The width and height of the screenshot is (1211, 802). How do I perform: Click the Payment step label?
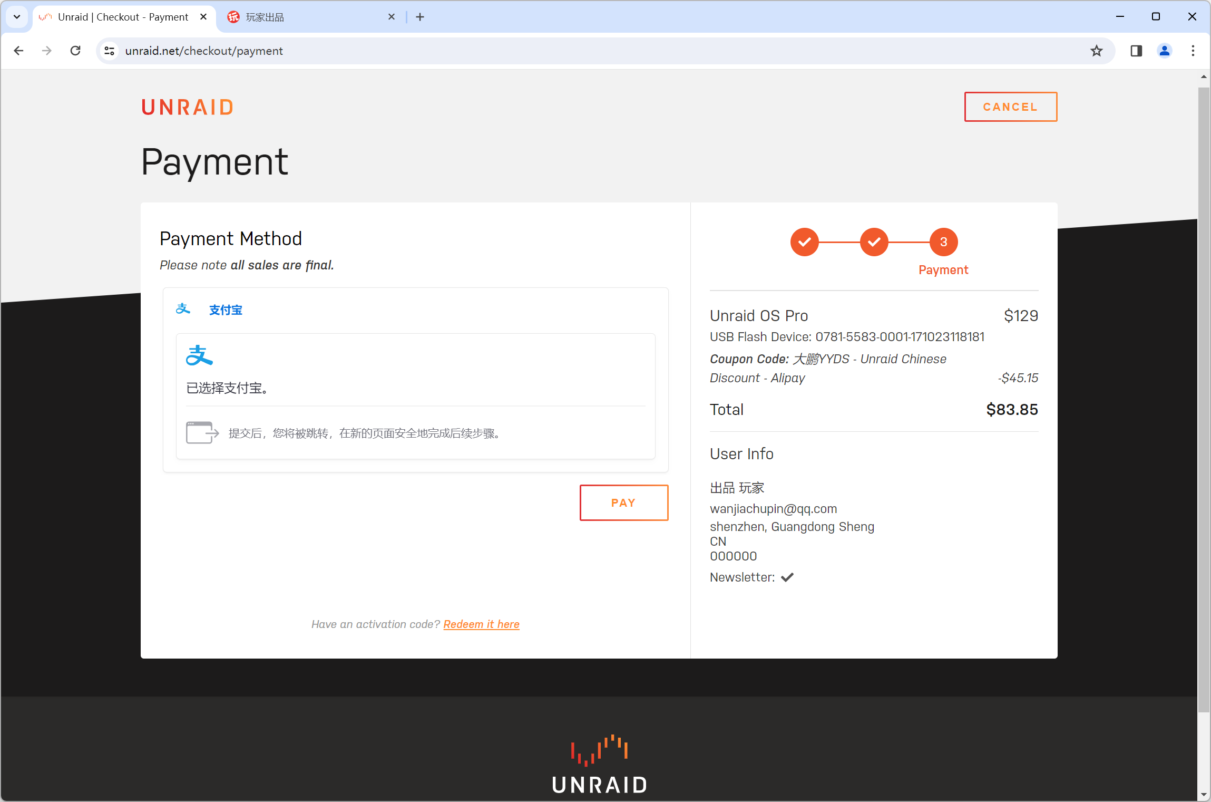[x=943, y=270]
